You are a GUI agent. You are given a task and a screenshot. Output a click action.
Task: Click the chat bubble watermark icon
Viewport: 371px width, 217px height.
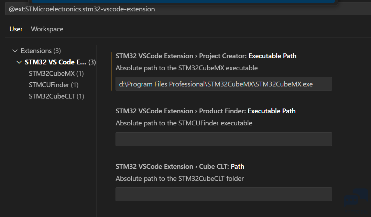pyautogui.click(x=356, y=198)
